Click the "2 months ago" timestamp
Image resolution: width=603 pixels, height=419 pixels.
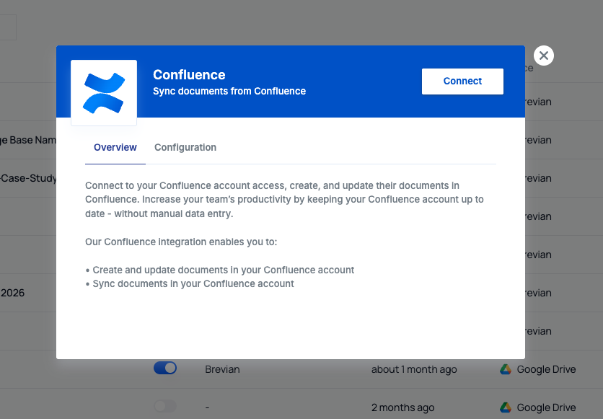pyautogui.click(x=403, y=407)
